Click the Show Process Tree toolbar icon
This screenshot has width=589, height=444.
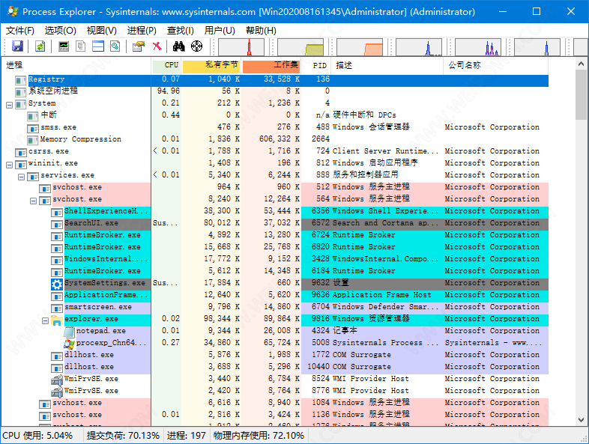tap(81, 46)
